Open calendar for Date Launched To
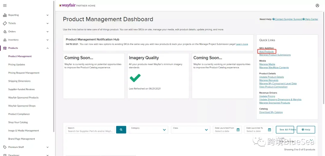The height and width of the screenshot is (156, 325). point(269,130)
